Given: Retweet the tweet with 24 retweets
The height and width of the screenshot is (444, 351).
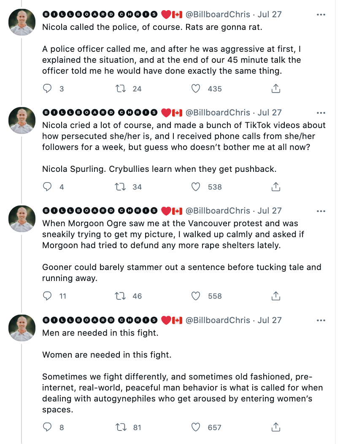Looking at the screenshot, I should click(x=121, y=88).
